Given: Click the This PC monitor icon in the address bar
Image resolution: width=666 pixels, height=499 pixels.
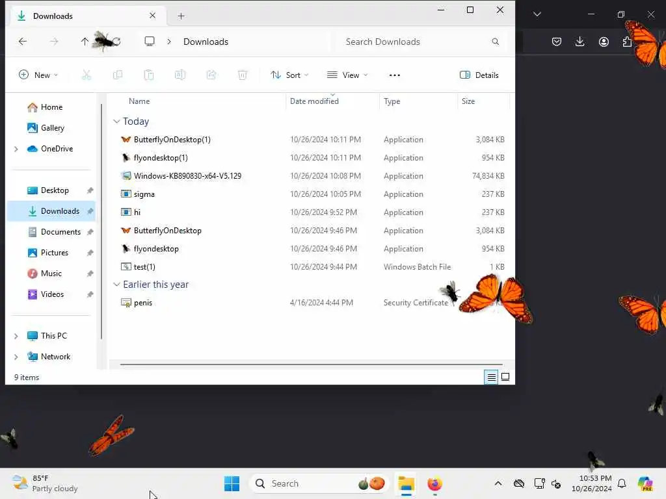Looking at the screenshot, I should [x=150, y=42].
